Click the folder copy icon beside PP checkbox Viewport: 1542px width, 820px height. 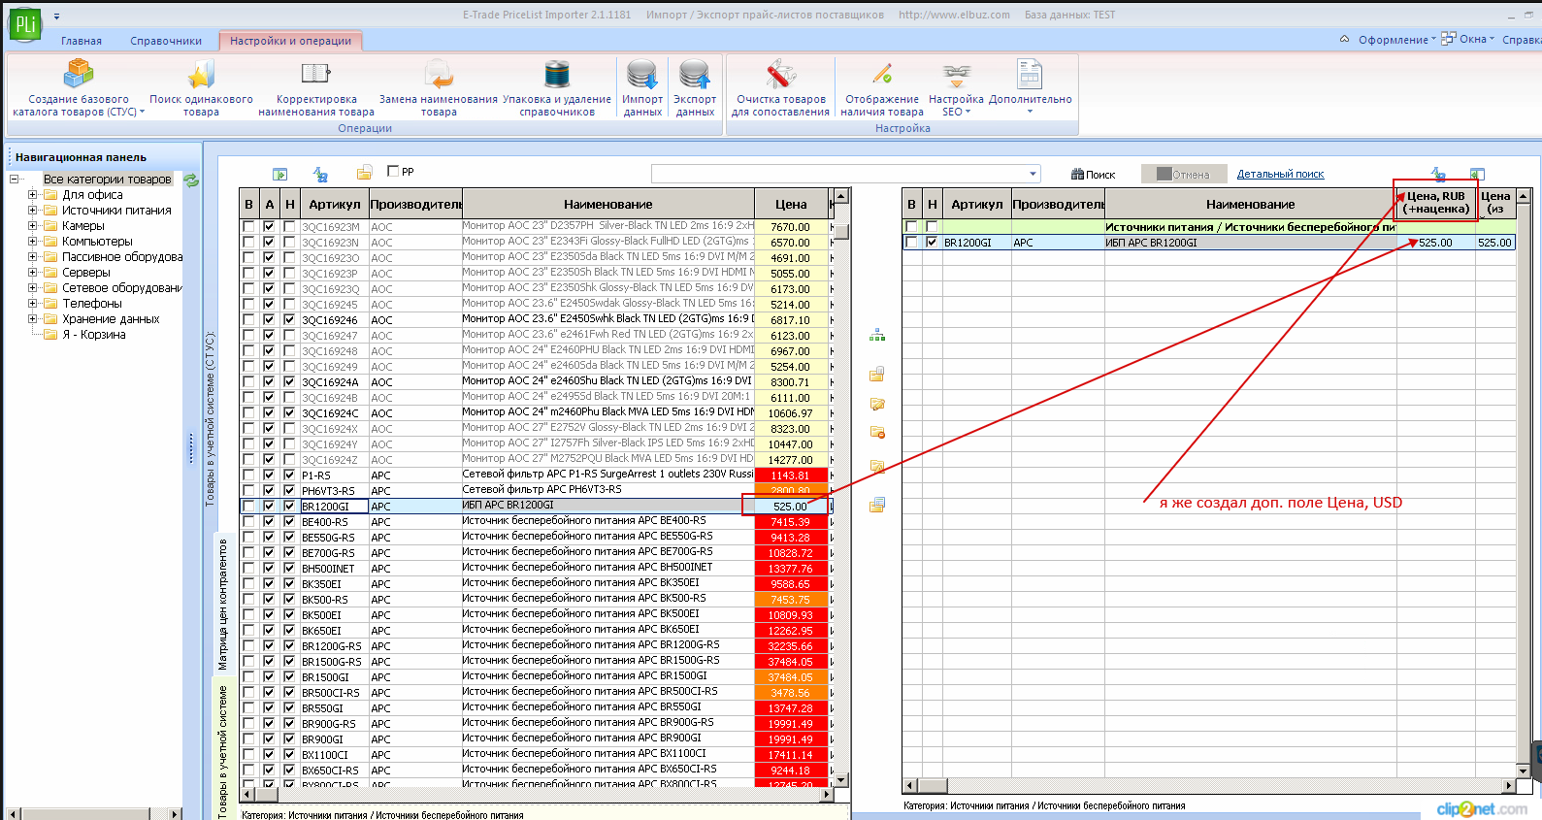364,173
